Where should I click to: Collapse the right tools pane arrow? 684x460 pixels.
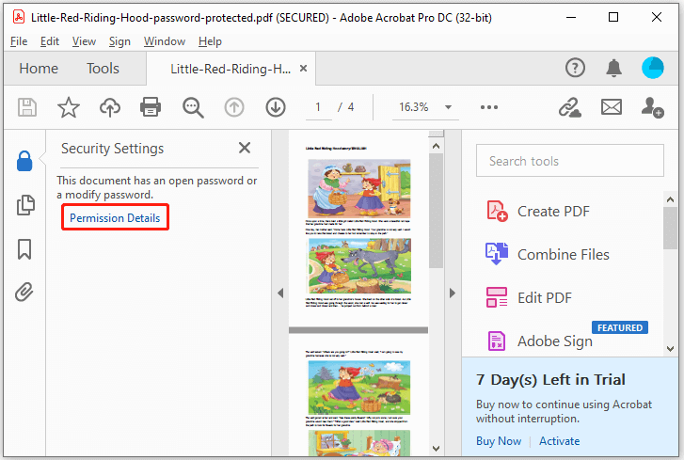(453, 293)
